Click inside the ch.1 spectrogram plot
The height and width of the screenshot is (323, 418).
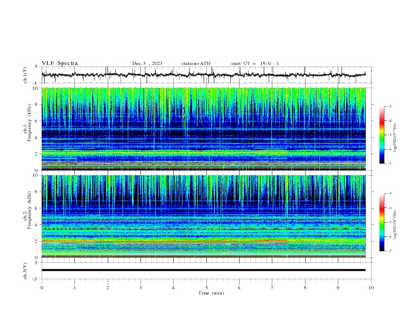point(204,129)
